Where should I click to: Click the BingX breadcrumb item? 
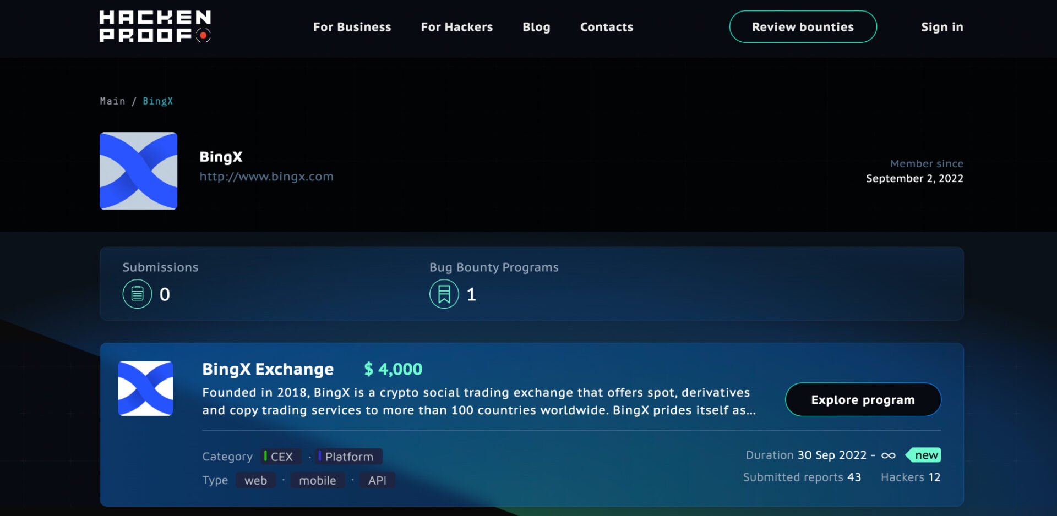click(158, 101)
